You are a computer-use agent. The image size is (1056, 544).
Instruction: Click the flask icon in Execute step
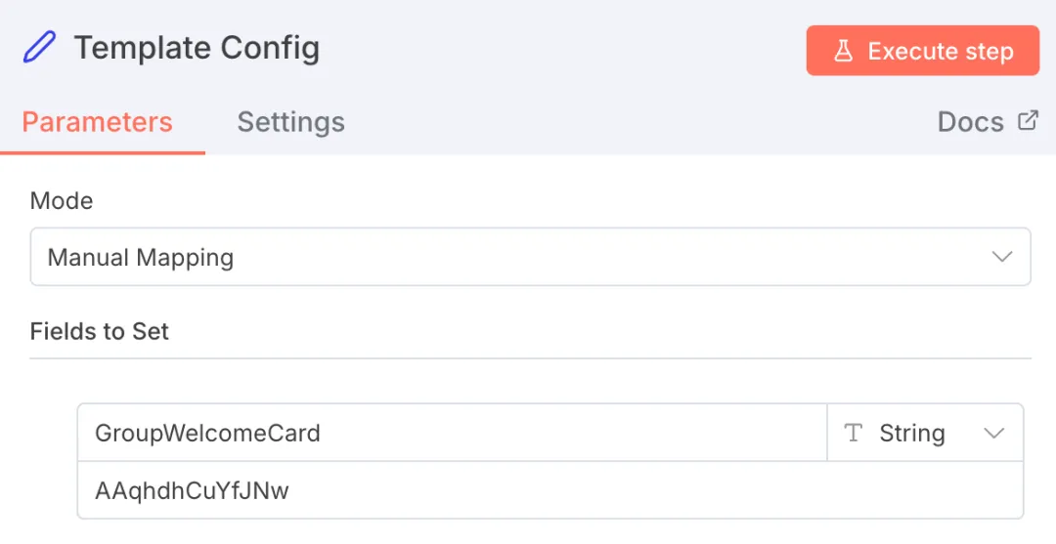click(x=843, y=51)
